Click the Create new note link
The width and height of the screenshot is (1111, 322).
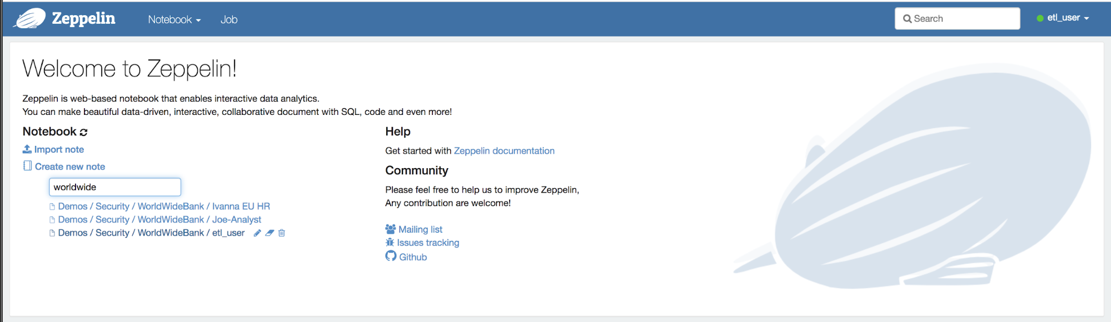pos(70,167)
